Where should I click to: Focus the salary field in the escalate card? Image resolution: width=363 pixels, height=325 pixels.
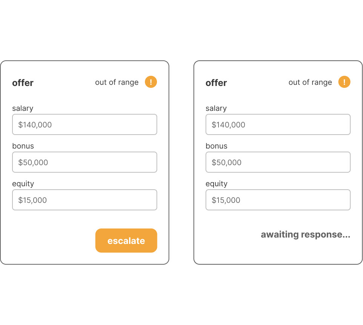pyautogui.click(x=85, y=124)
